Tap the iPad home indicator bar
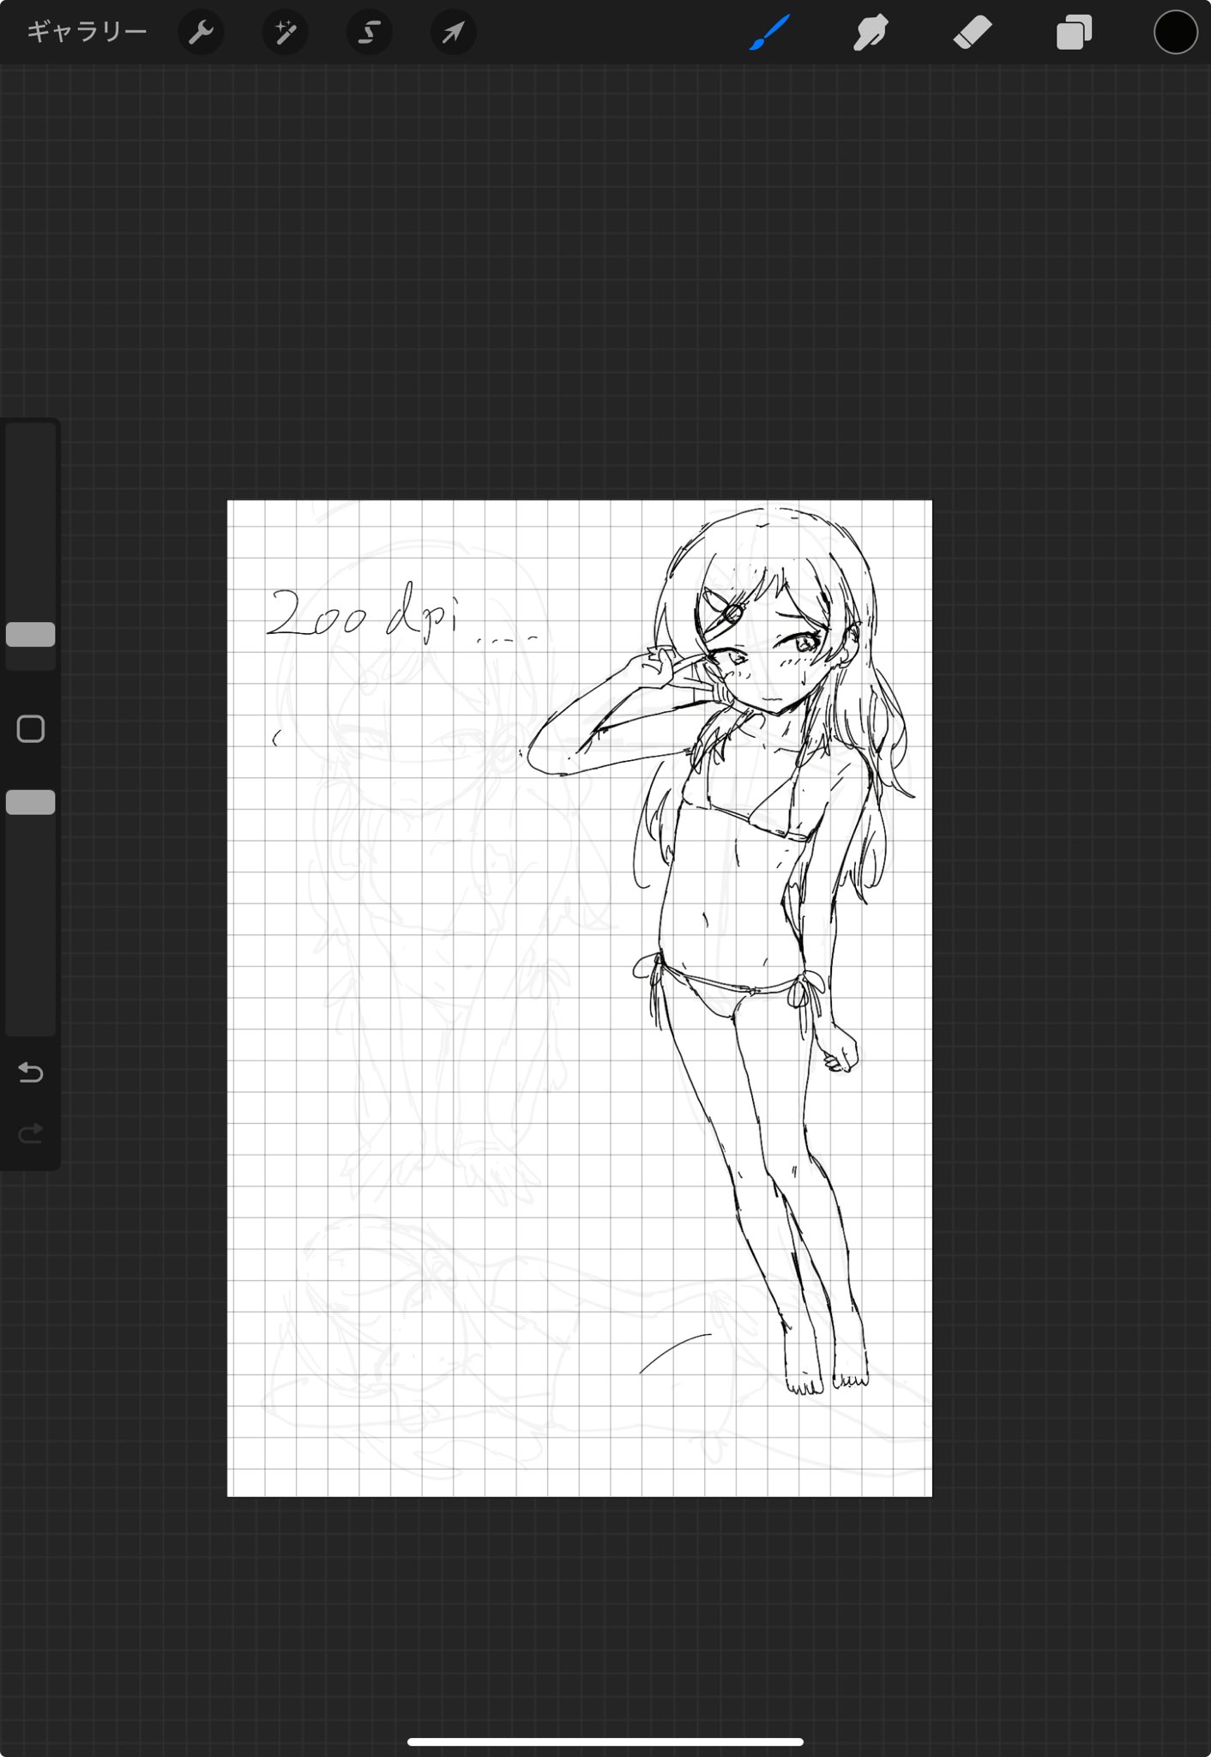Image resolution: width=1211 pixels, height=1757 pixels. pyautogui.click(x=605, y=1742)
